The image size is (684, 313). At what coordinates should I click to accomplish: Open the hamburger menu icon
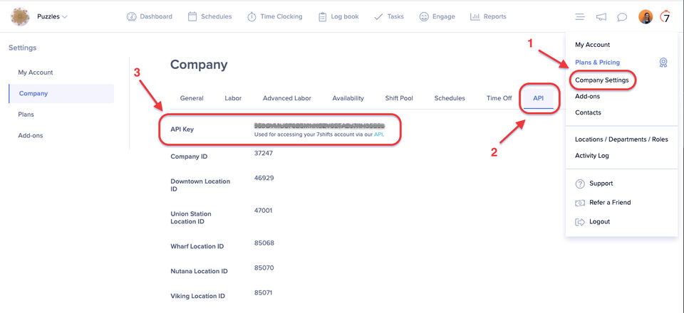click(579, 17)
